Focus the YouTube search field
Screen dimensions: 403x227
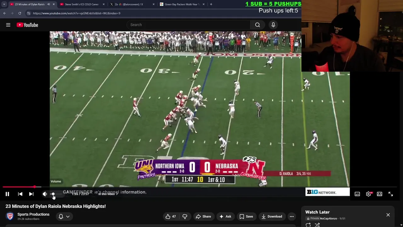coord(188,25)
